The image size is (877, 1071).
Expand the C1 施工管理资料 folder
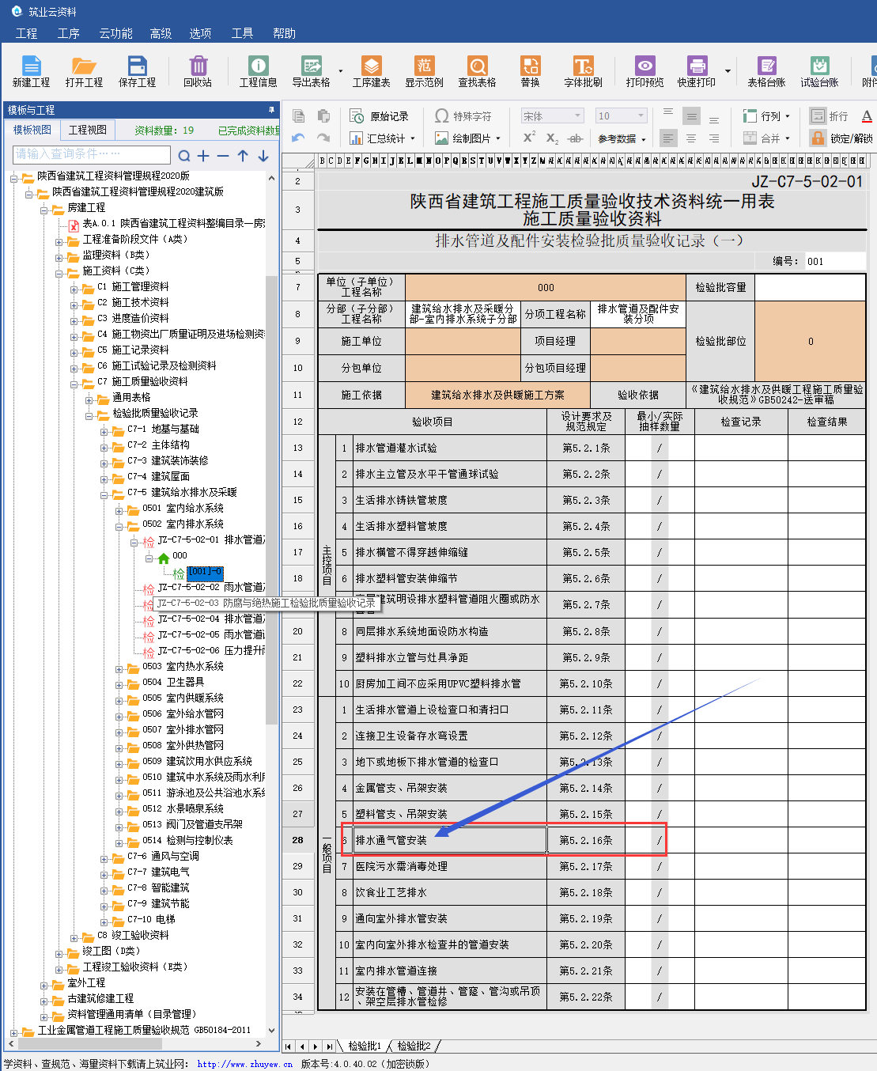(x=74, y=288)
